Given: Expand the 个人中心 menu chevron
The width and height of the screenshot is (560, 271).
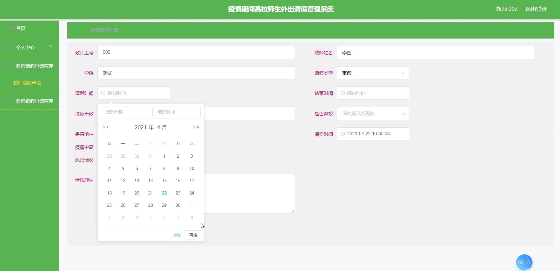Looking at the screenshot, I should coord(50,46).
